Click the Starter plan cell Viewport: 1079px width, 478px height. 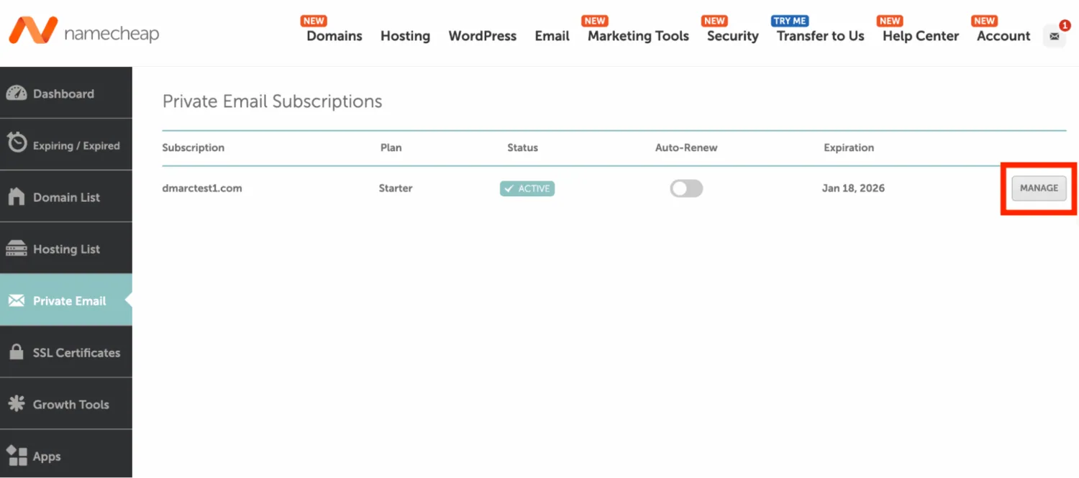coord(396,188)
